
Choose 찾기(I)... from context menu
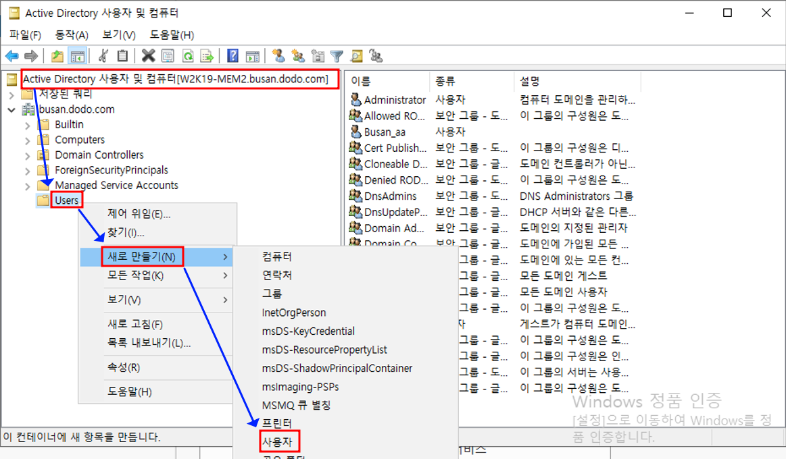point(126,232)
